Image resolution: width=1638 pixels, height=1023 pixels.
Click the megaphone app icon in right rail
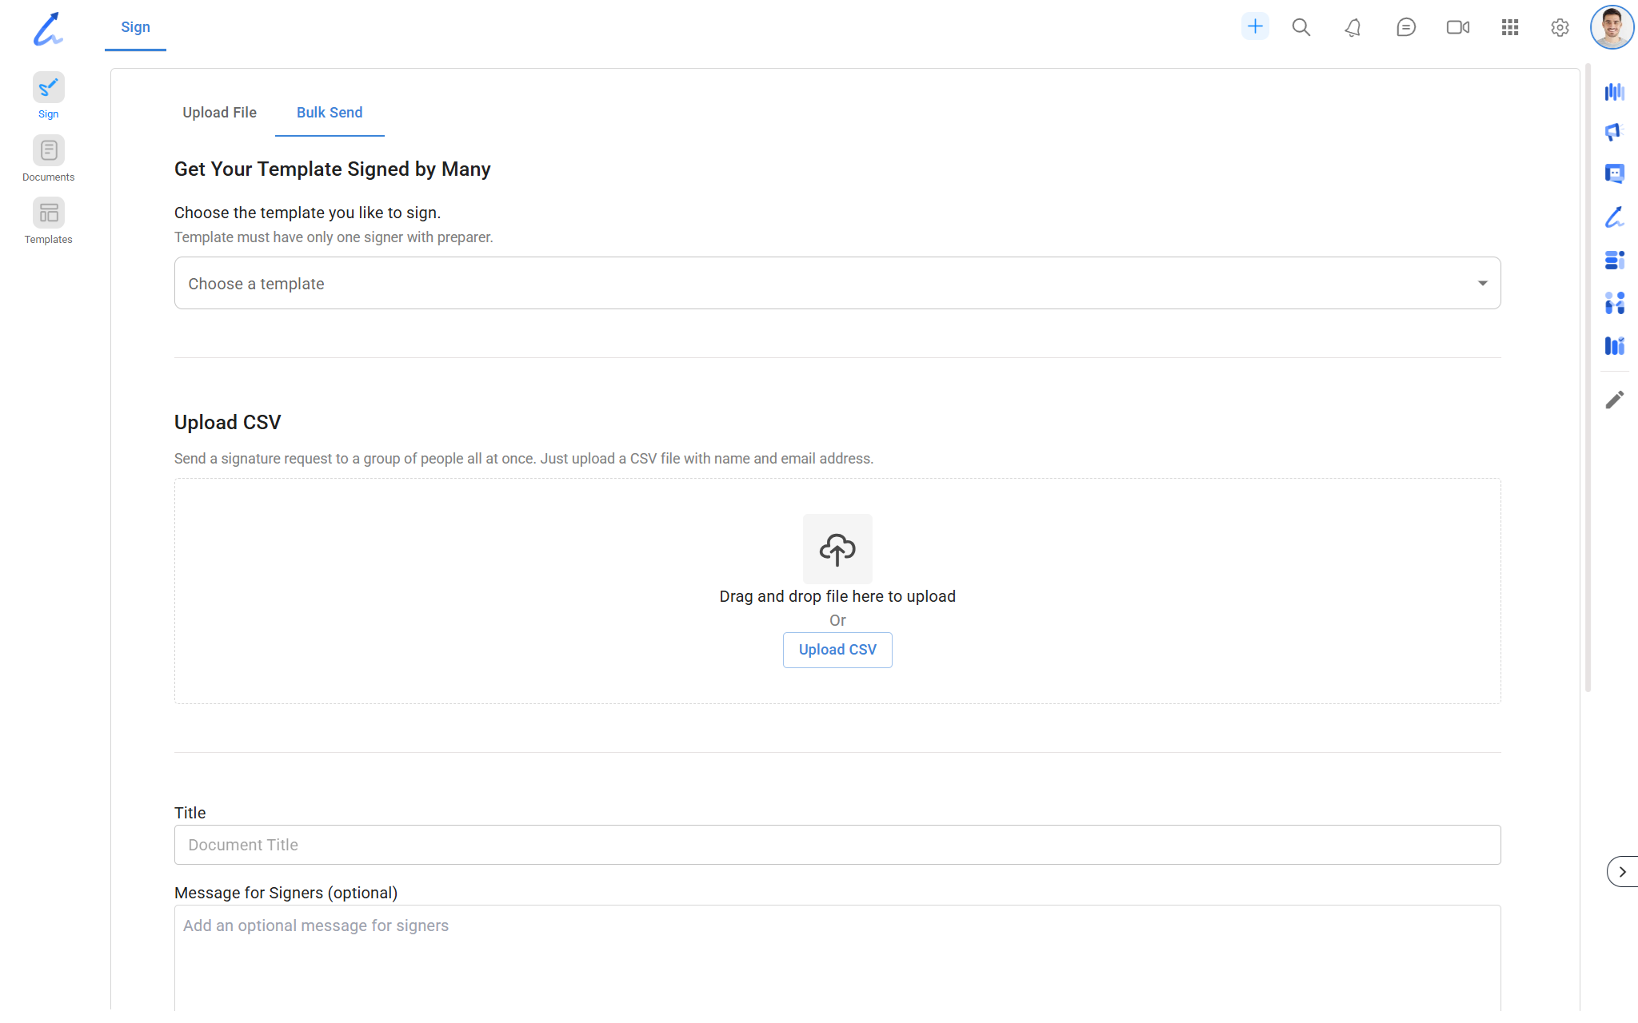tap(1614, 132)
